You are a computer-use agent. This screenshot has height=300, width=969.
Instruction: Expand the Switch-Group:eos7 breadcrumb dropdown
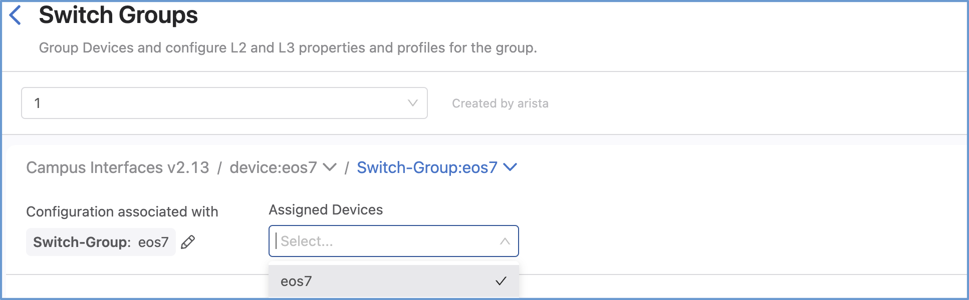(x=427, y=167)
